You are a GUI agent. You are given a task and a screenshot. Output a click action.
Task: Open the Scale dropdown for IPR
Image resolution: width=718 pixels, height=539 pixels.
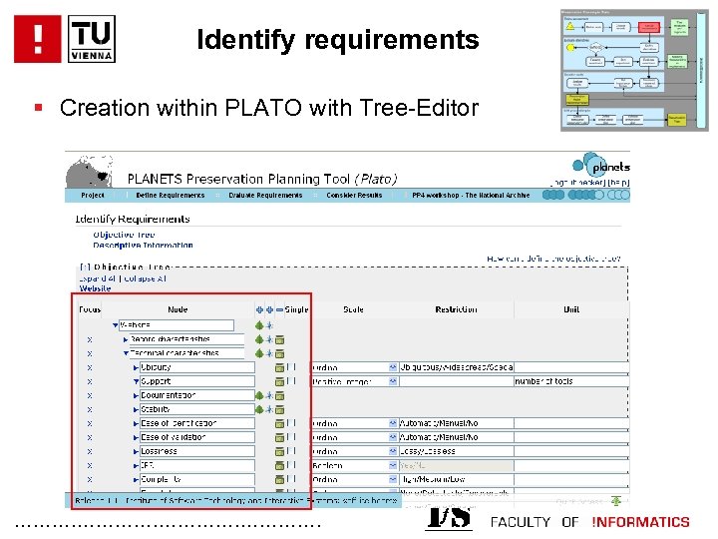click(x=393, y=466)
